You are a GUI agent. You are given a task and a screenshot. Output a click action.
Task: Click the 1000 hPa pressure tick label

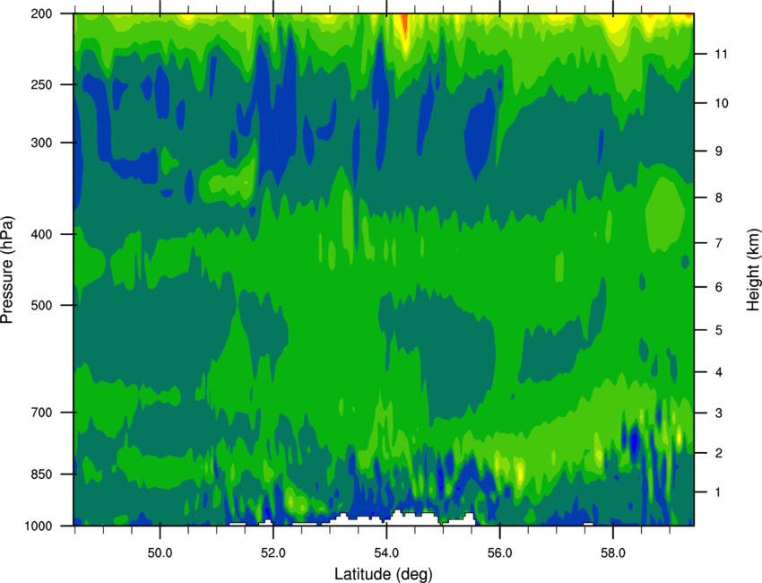(39, 526)
